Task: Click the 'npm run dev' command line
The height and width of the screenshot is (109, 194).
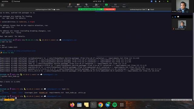Action: (7, 42)
